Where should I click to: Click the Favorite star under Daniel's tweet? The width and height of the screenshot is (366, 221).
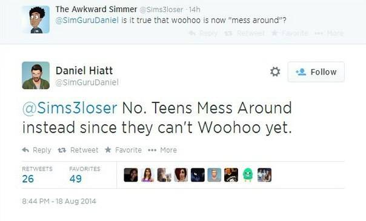point(108,150)
